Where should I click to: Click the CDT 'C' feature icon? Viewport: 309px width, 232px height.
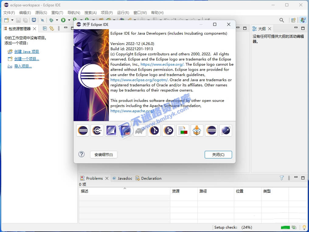pos(97,130)
